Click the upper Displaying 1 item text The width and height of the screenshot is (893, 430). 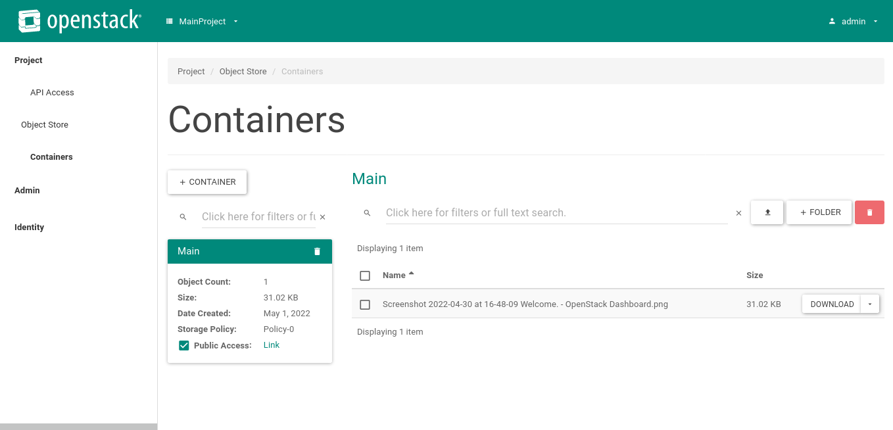390,249
